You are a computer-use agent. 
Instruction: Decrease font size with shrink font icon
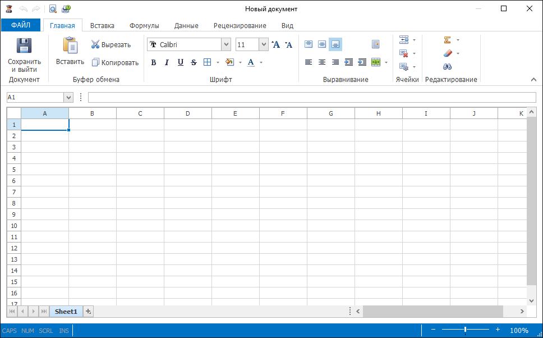point(288,44)
